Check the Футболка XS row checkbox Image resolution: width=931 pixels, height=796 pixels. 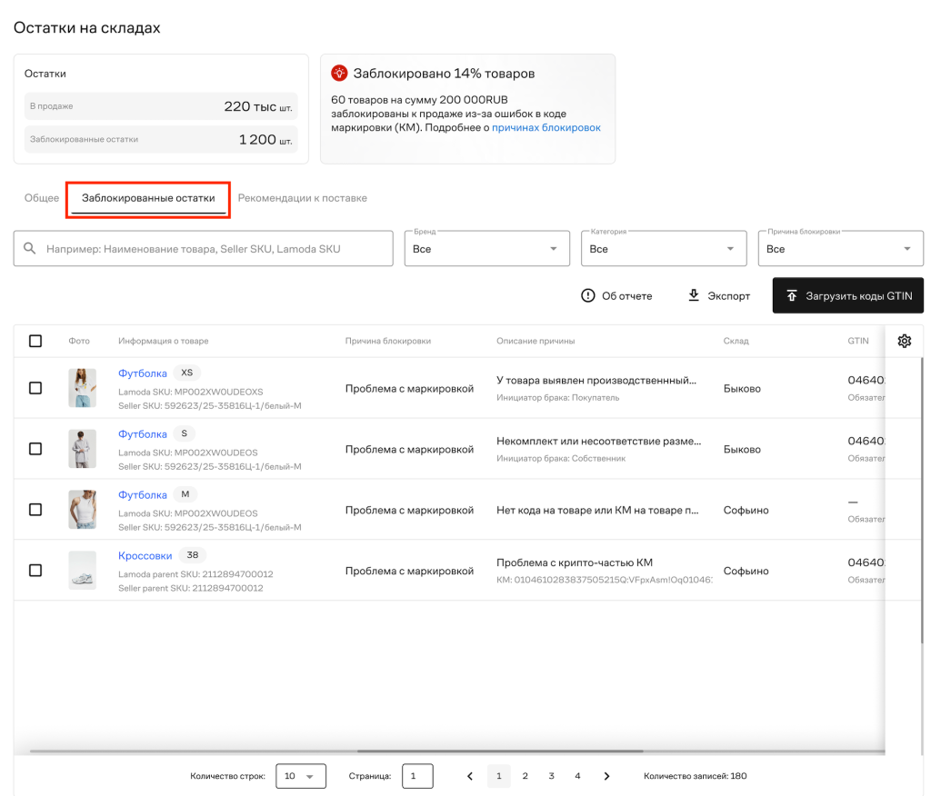pos(35,388)
